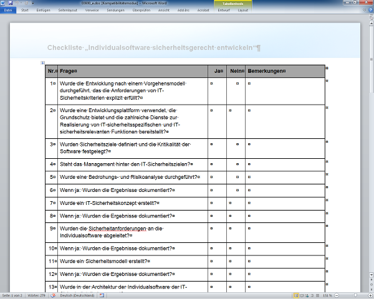Select the Überprüfen ribbon tab
Screen dimensions: 374x299
point(142,11)
